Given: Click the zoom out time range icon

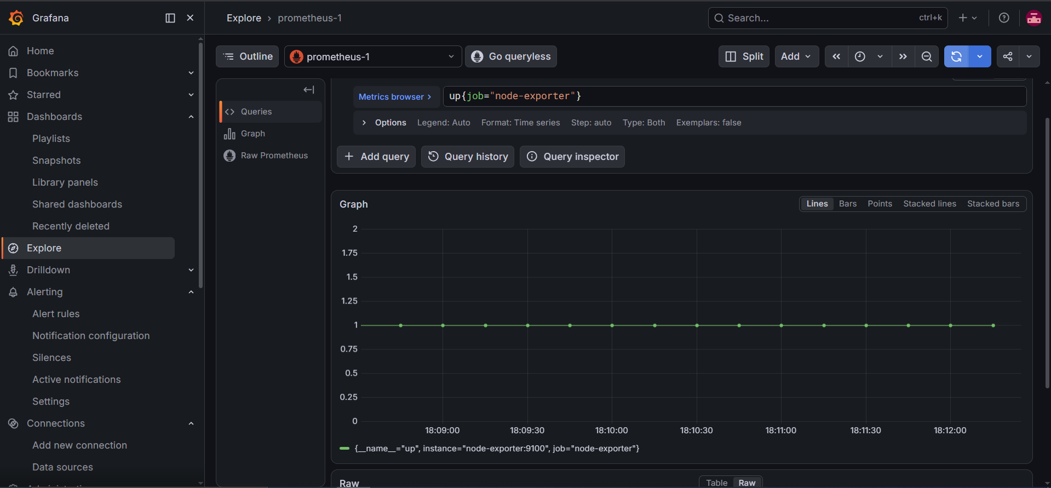Looking at the screenshot, I should point(927,56).
